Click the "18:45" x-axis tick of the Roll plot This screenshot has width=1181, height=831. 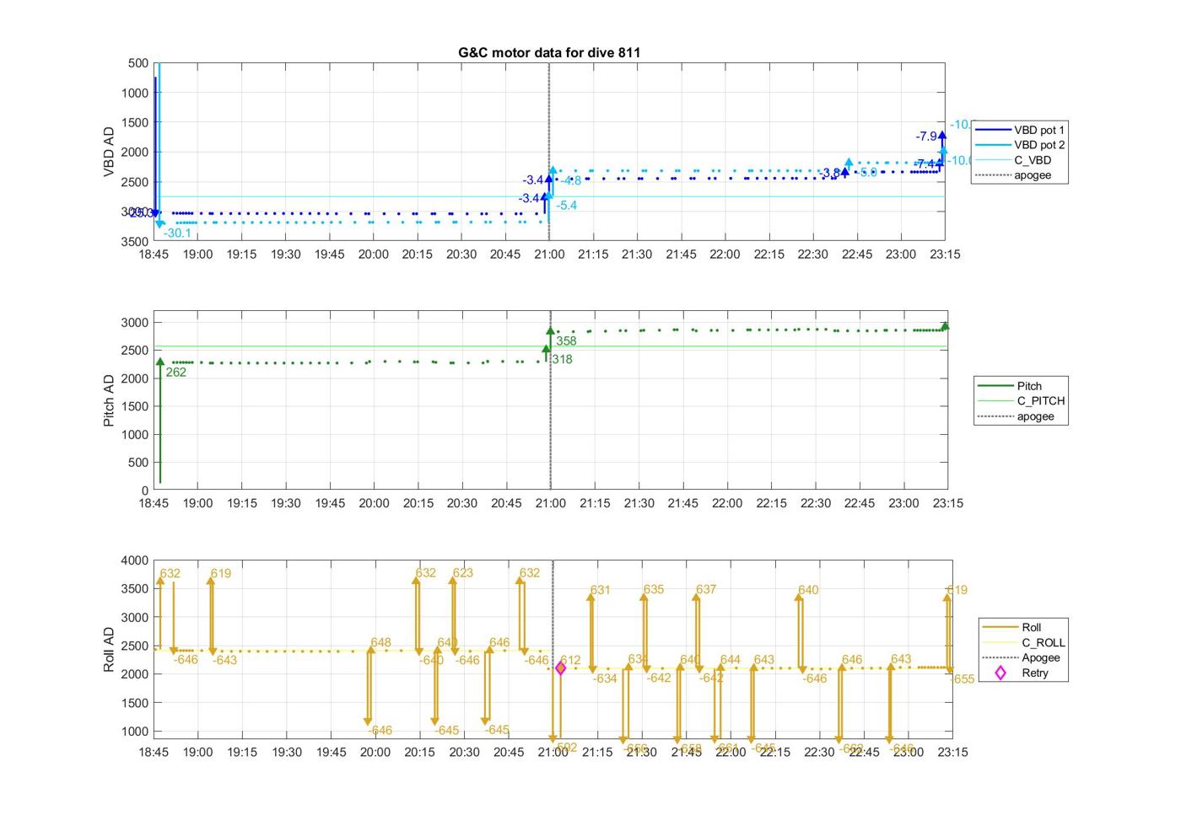154,752
